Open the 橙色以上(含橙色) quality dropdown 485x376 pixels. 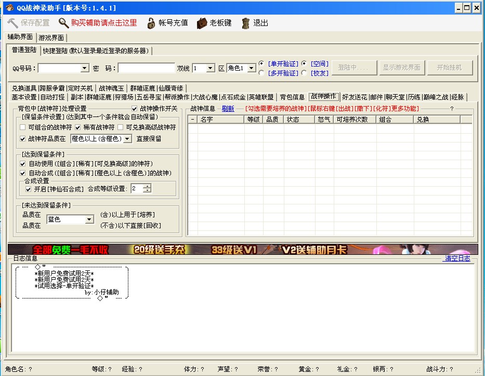click(x=127, y=139)
